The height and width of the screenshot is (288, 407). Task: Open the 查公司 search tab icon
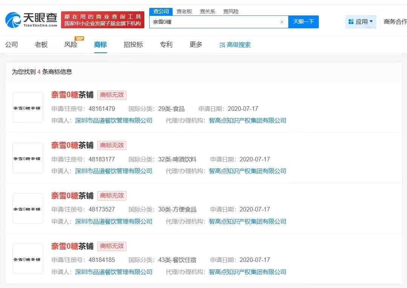(161, 11)
